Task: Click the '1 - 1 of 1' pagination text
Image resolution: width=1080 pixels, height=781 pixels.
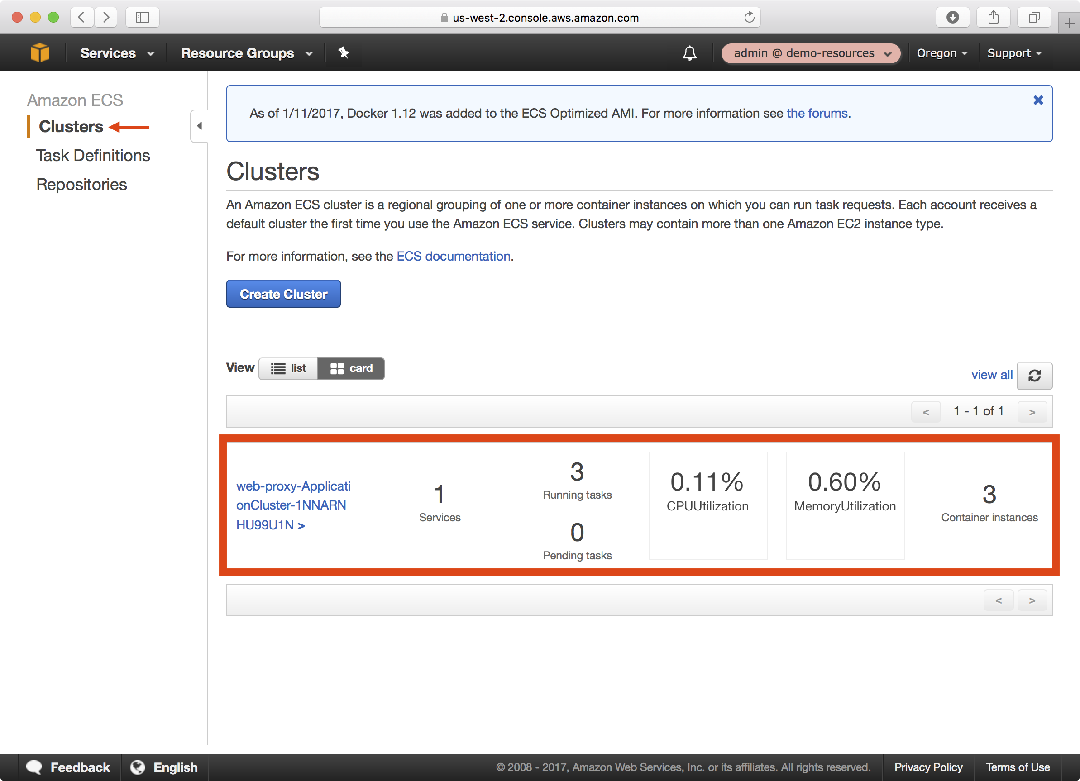Action: point(979,411)
